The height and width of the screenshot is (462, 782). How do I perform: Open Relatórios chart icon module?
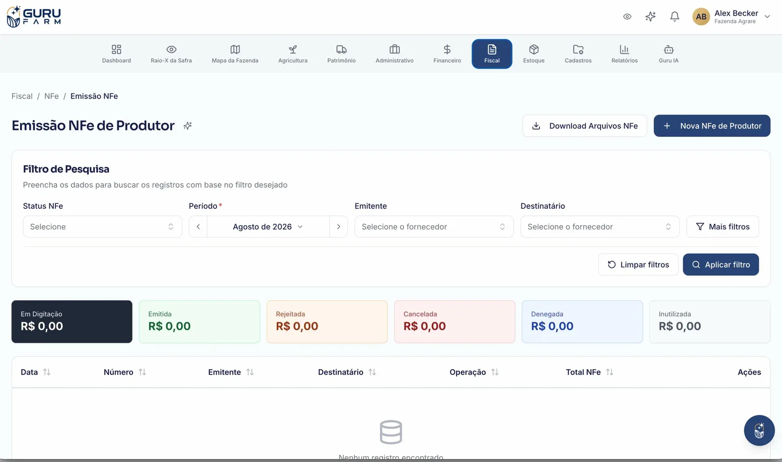tap(625, 54)
